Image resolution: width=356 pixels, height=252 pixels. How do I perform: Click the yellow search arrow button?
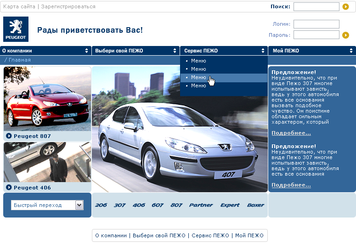point(346,7)
